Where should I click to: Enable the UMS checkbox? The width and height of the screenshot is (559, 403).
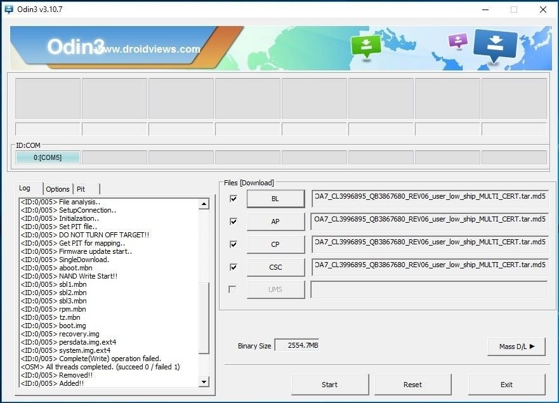pos(232,289)
